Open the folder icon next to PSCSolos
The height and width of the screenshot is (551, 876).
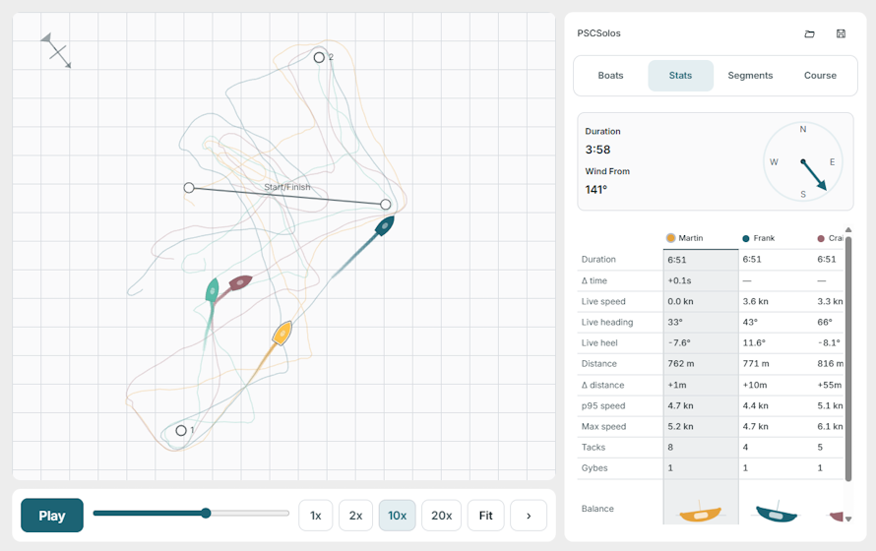[809, 34]
